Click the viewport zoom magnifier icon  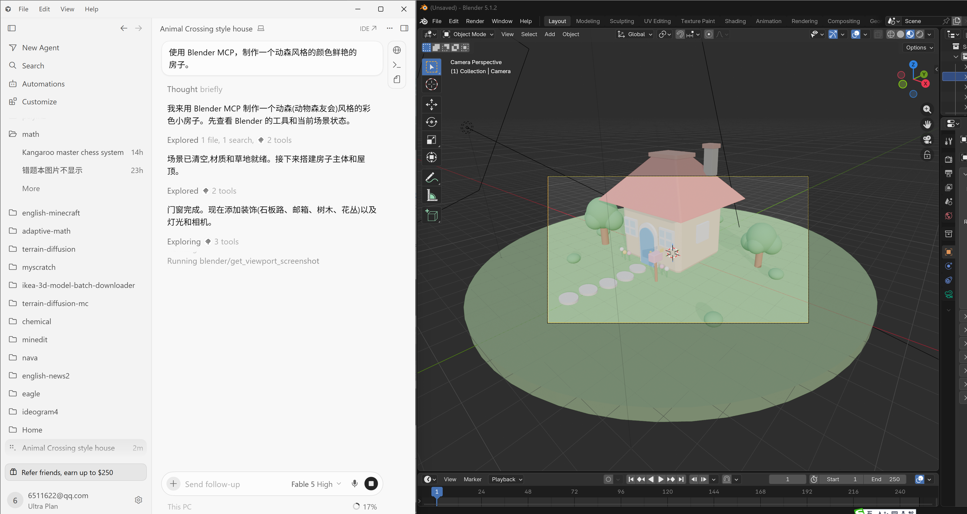927,109
